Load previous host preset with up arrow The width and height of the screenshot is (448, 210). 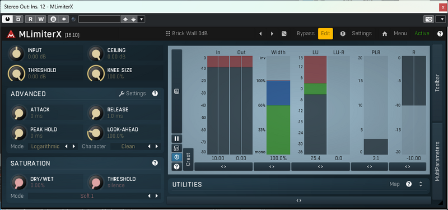[x=125, y=19]
